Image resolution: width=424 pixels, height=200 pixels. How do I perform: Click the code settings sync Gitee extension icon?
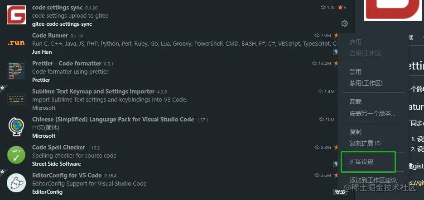[16, 15]
